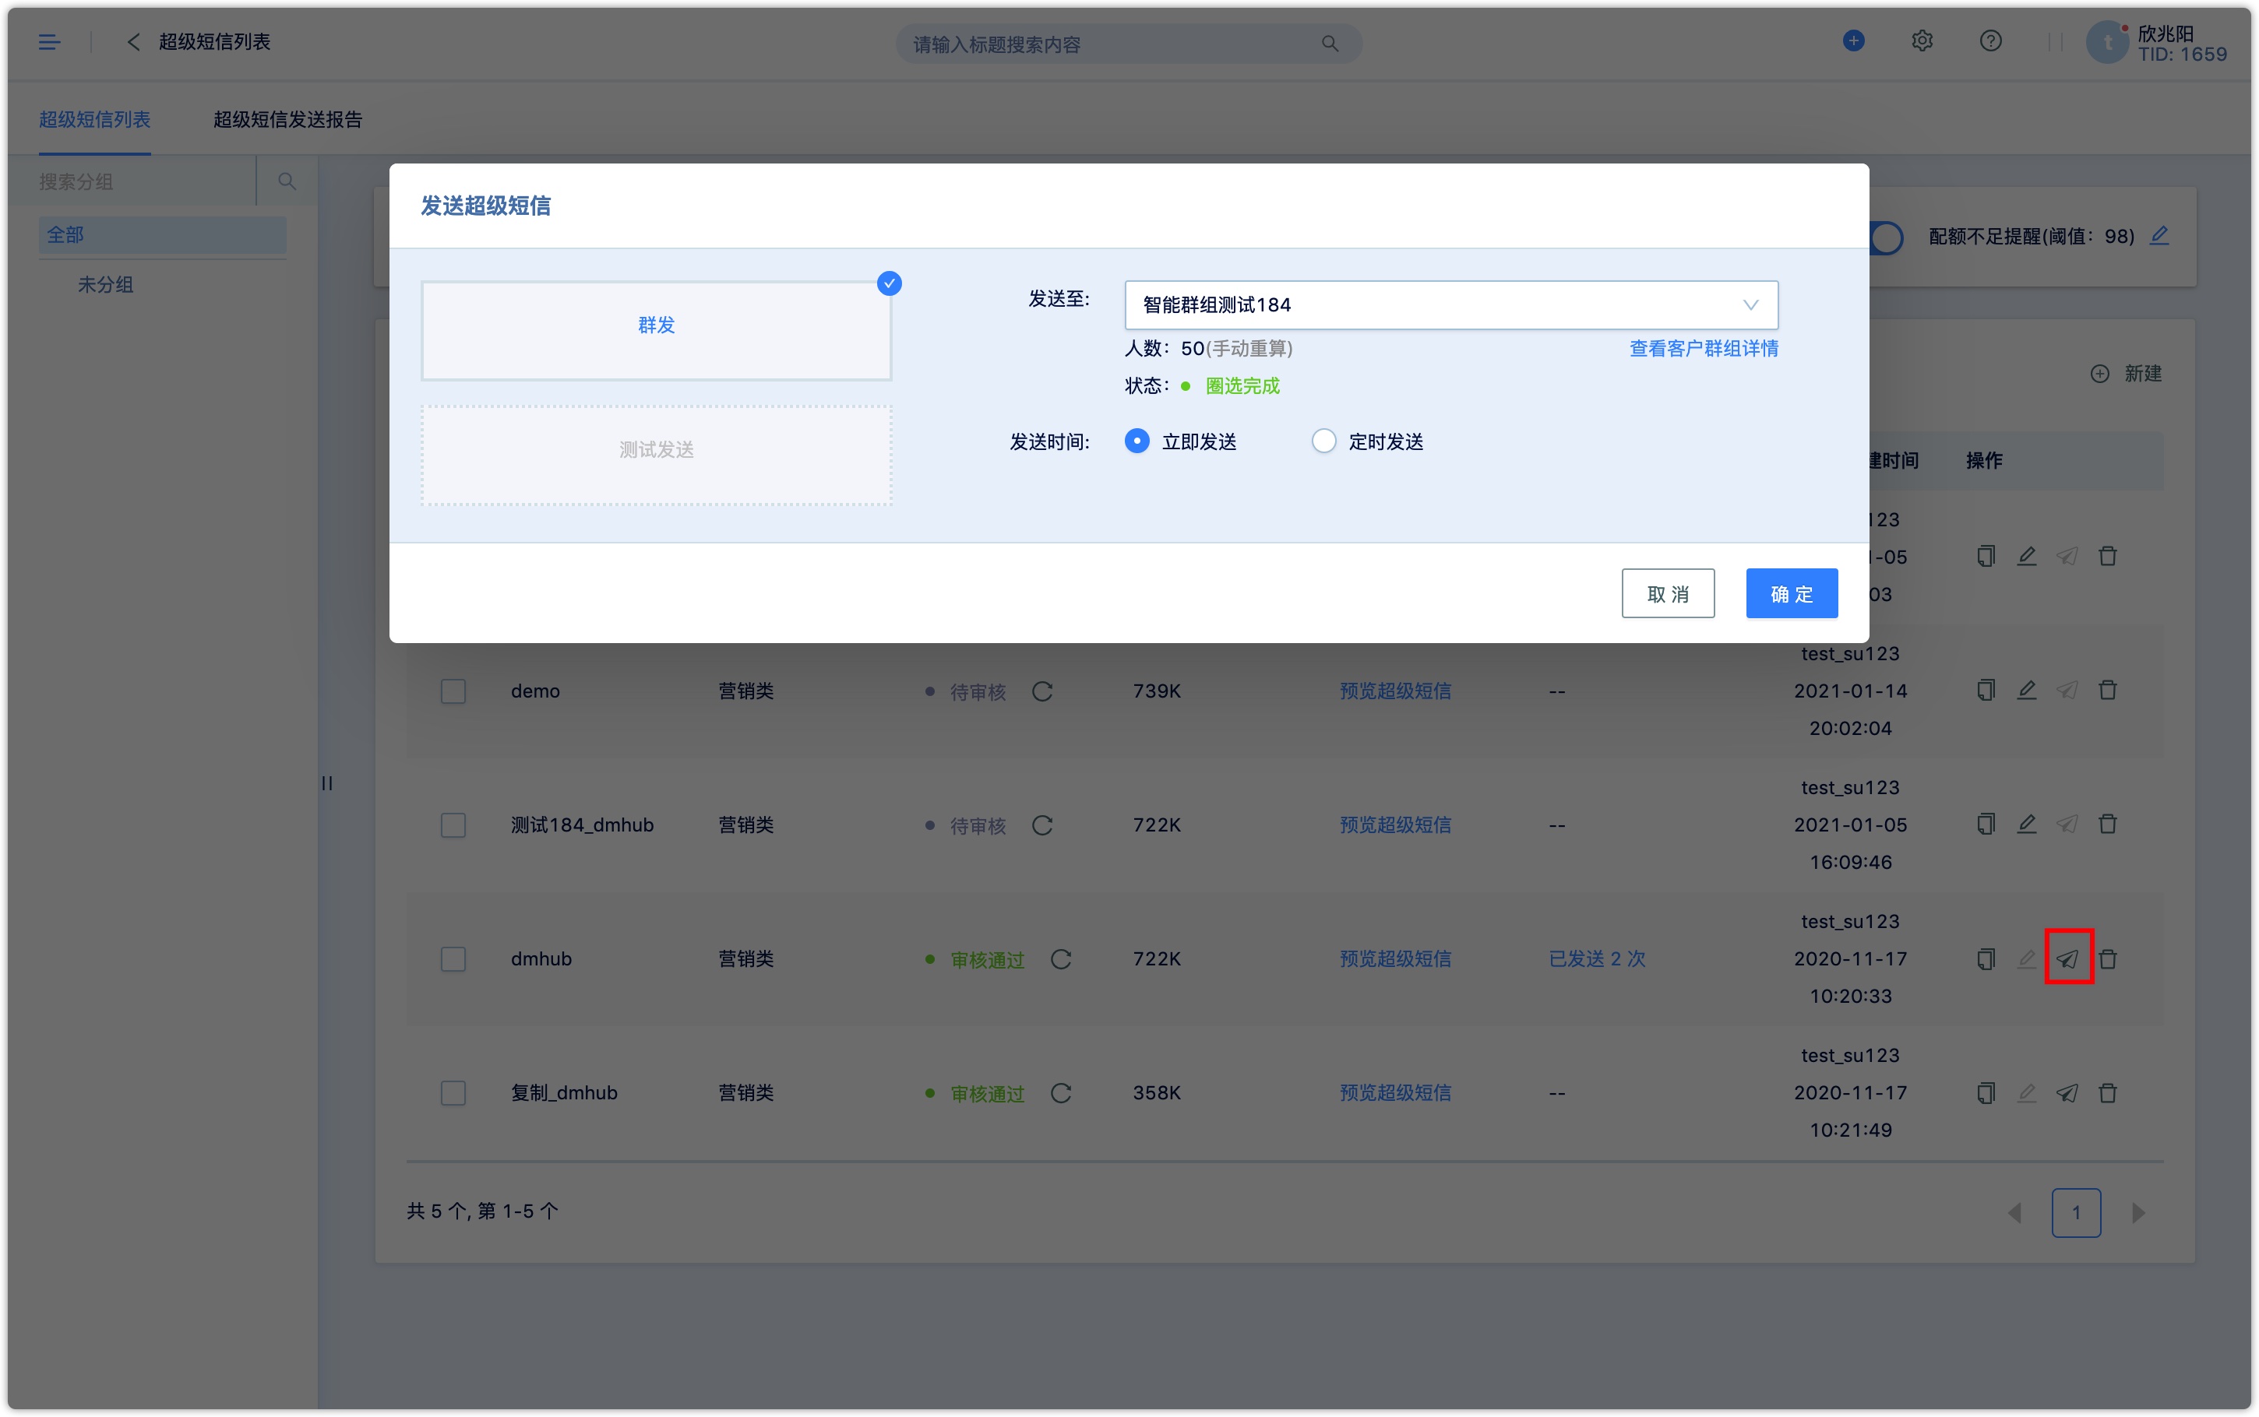Go to the next page arrow
The width and height of the screenshot is (2259, 1417).
[x=2138, y=1214]
